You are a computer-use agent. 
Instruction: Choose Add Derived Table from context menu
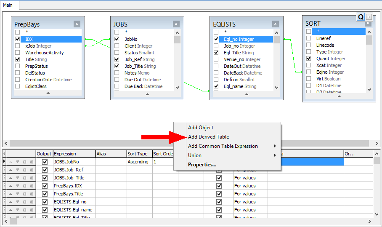tap(208, 137)
